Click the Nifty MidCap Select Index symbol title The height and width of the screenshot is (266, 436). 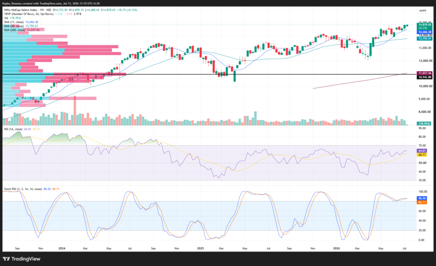(x=21, y=10)
